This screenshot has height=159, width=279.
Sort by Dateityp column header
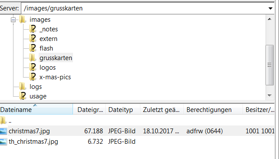point(123,109)
